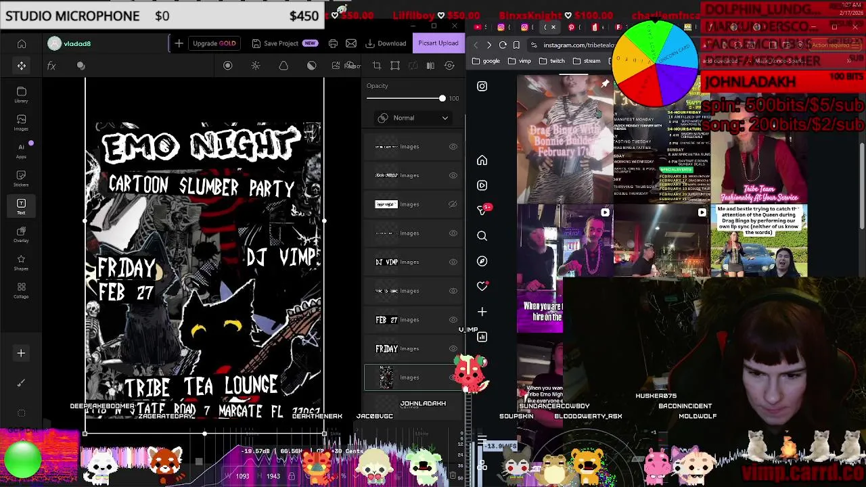Hide the FEB 27 layer
The image size is (866, 487).
coord(453,320)
